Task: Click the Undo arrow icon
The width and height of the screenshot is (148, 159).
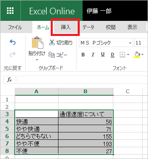Action: [x=13, y=43]
